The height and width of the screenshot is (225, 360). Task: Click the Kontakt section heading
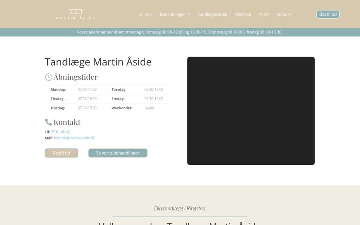pyautogui.click(x=67, y=122)
